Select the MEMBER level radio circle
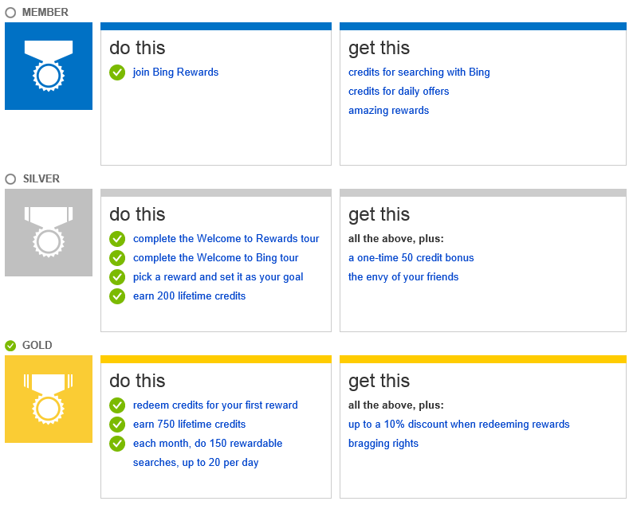Image resolution: width=633 pixels, height=505 pixels. pyautogui.click(x=10, y=13)
